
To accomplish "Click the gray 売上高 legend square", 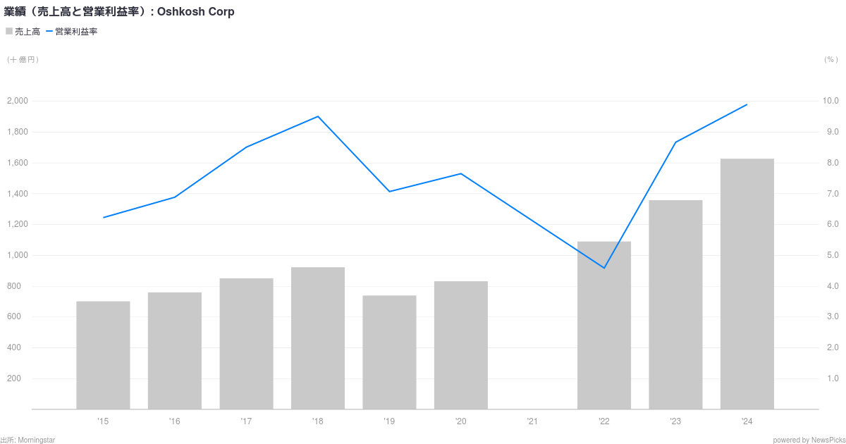I will click(x=9, y=31).
